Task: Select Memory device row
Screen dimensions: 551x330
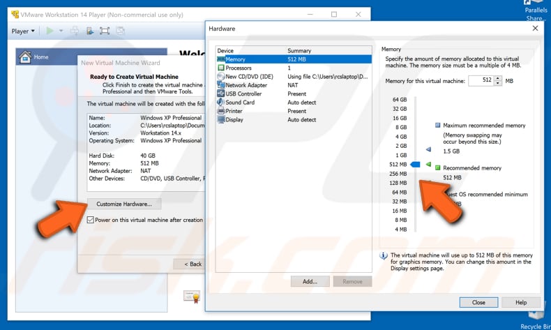Action: 294,59
